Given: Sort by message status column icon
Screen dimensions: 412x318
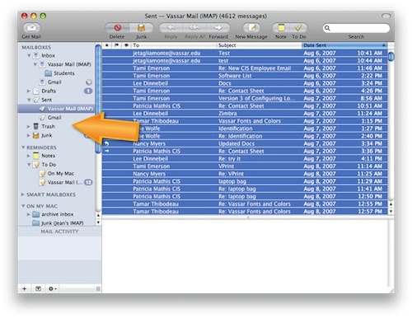Looking at the screenshot, I should (126, 45).
